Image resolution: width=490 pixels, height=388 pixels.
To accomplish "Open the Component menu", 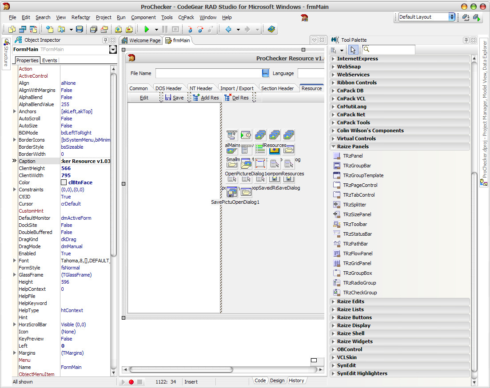I will click(143, 17).
